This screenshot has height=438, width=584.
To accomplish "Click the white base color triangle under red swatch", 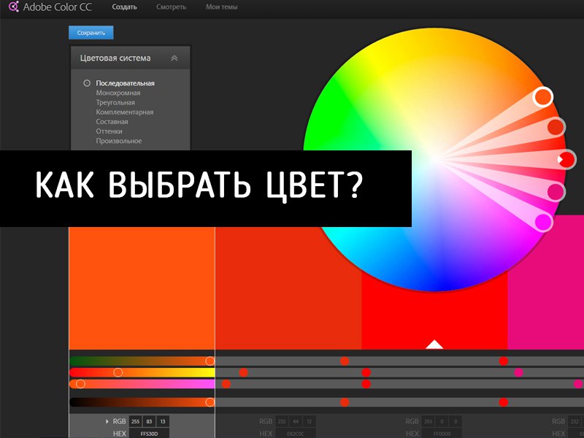I will coord(434,344).
